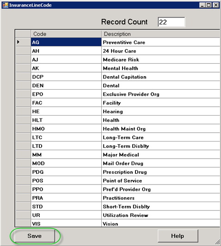Click the 24 Hour Care description cell
Image resolution: width=221 pixels, height=246 pixels.
click(x=161, y=51)
